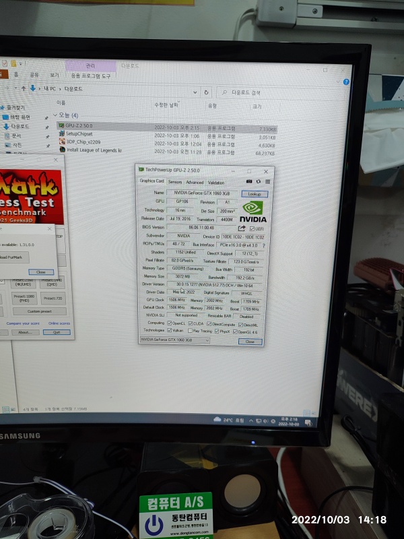The height and width of the screenshot is (539, 404).
Task: Click the GPU Name field in GPU-Z
Action: [x=202, y=193]
